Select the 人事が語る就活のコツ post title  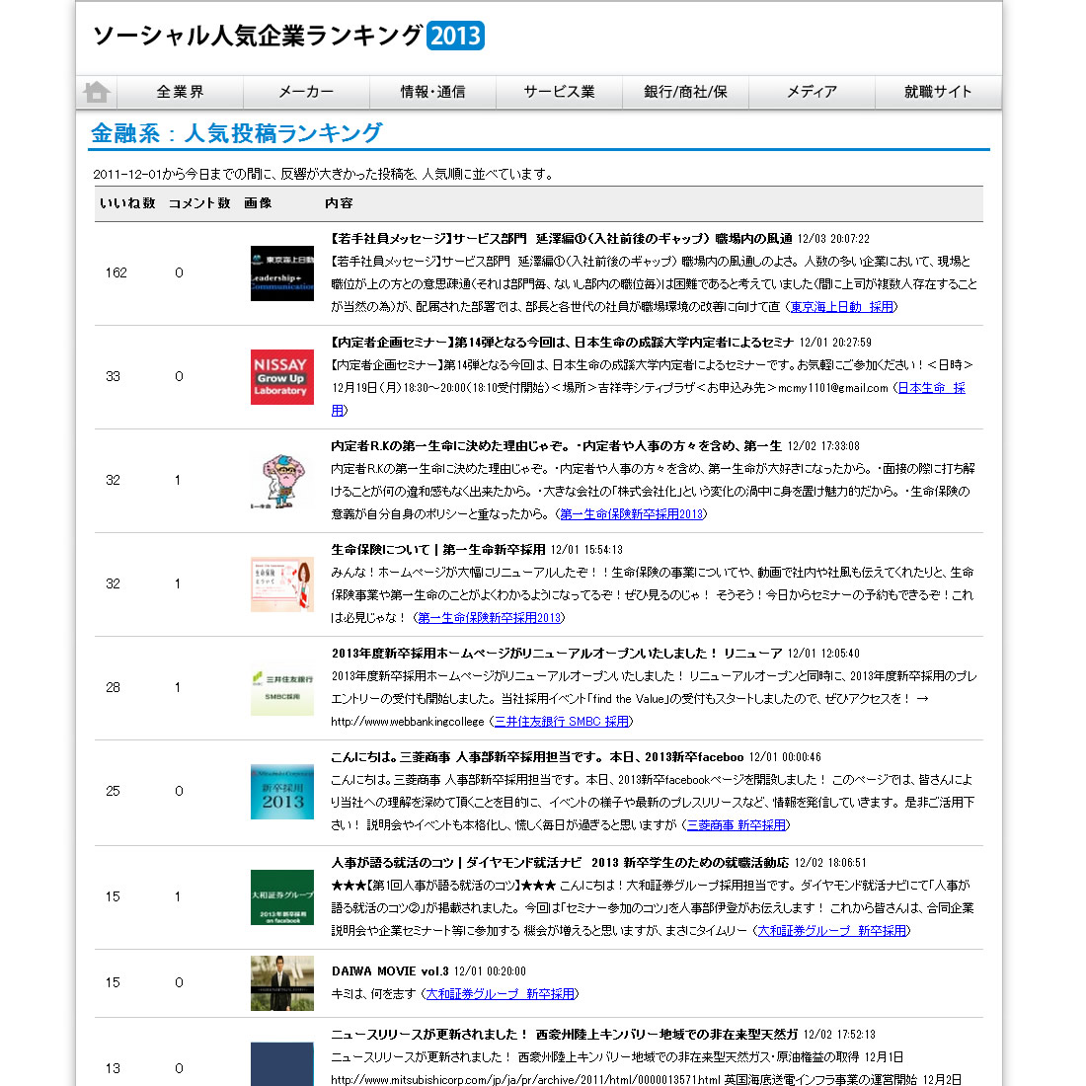[561, 862]
